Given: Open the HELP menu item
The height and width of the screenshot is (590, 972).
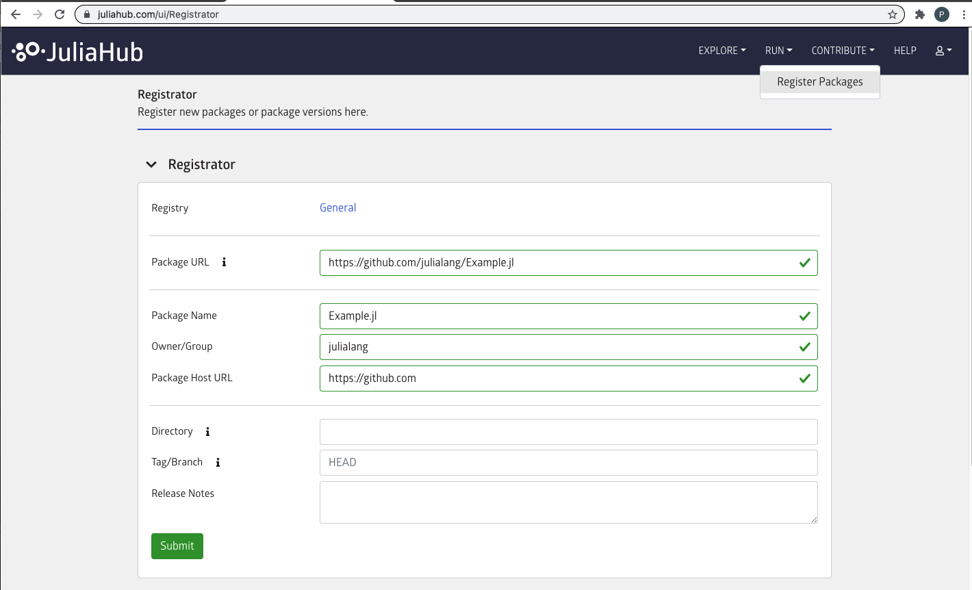Looking at the screenshot, I should [x=905, y=51].
